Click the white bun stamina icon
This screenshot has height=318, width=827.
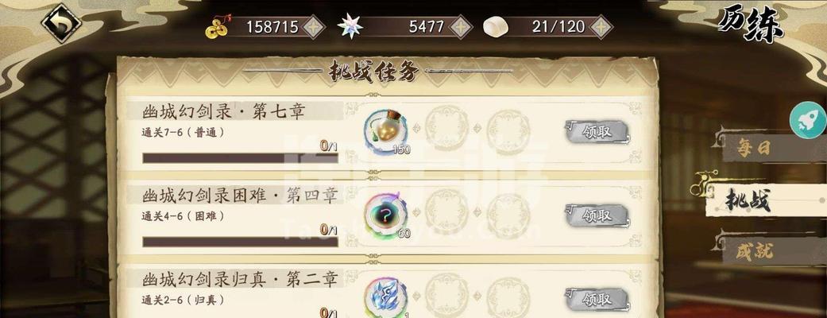coord(496,27)
